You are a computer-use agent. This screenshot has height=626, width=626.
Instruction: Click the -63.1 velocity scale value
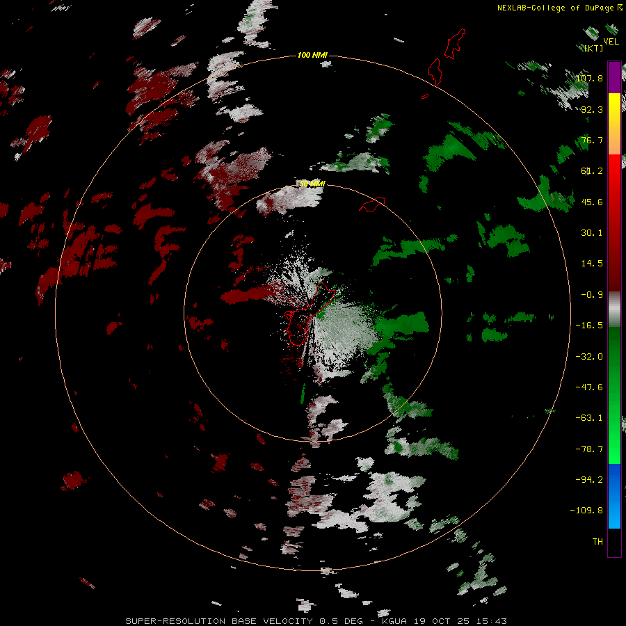[589, 417]
